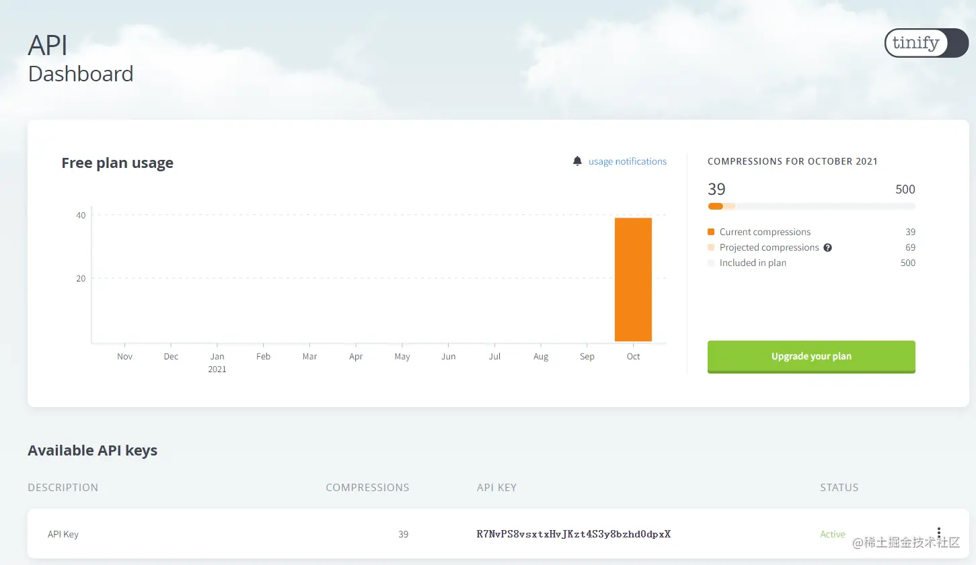Screen dimensions: 976x565
Task: Open the Projected compressions question mark help
Action: pyautogui.click(x=827, y=247)
